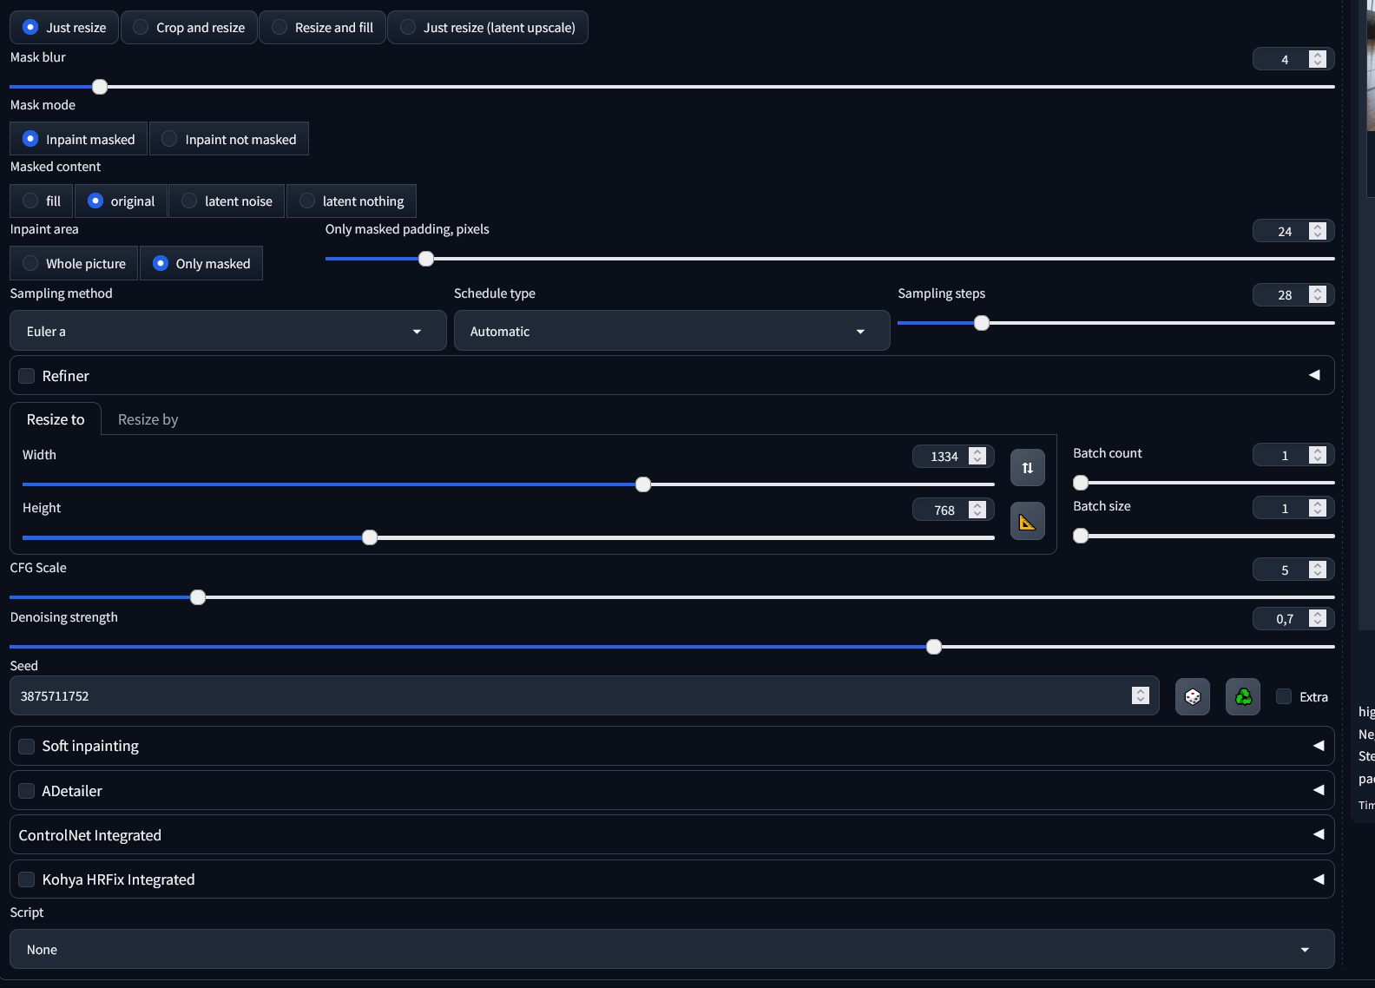Click the Mask blur spinner arrows

(x=1318, y=58)
